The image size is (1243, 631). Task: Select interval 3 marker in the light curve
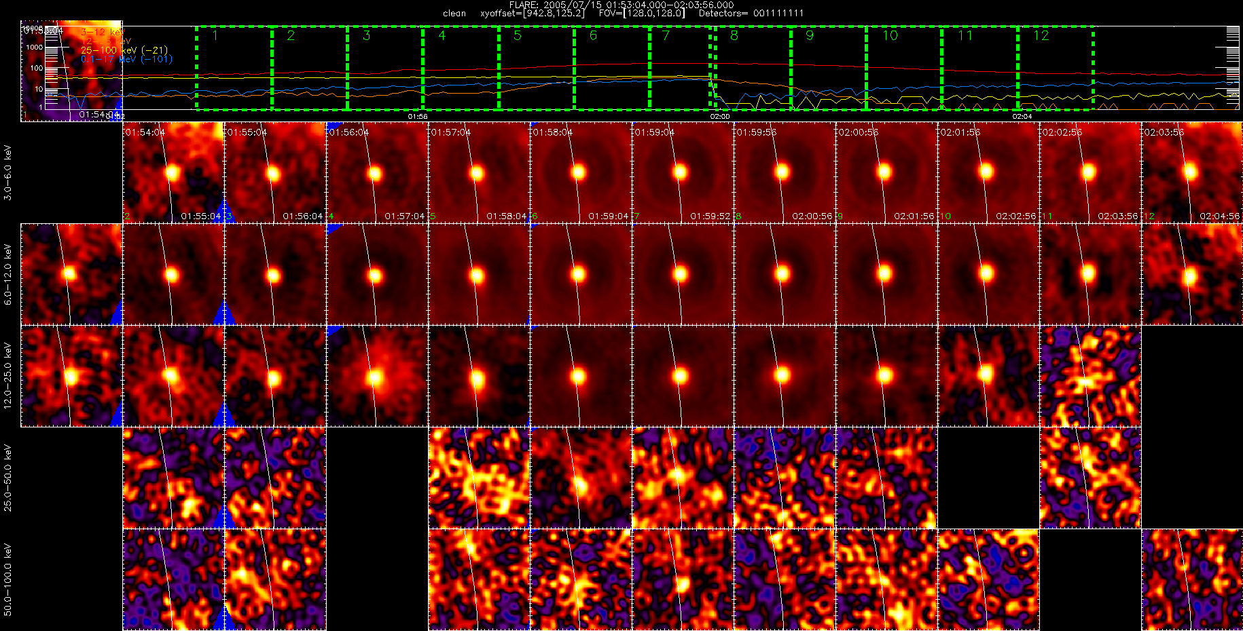click(x=367, y=35)
